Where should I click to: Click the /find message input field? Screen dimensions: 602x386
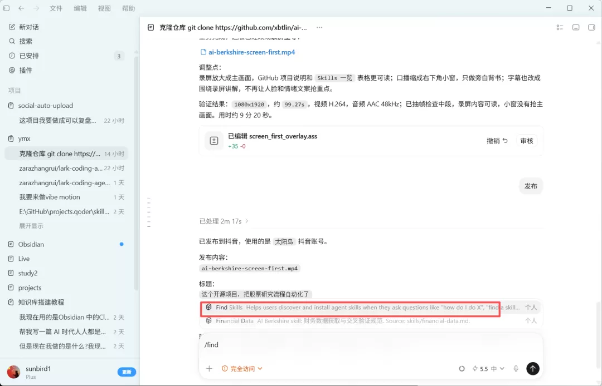coord(371,345)
